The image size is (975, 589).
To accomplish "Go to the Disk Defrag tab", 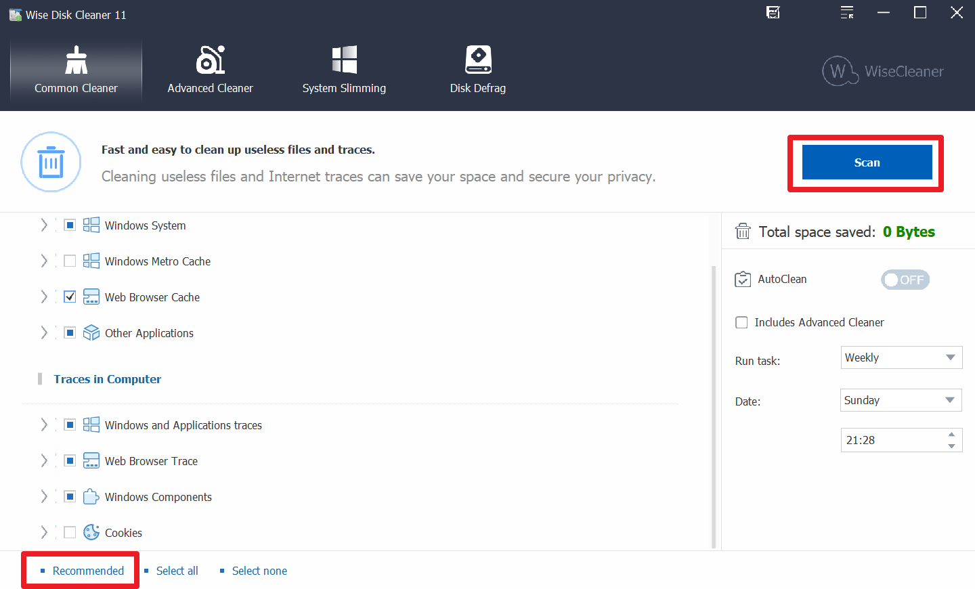I will (478, 70).
